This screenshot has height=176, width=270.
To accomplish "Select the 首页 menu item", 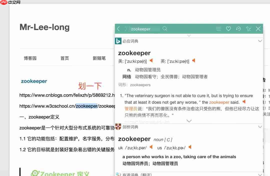I will (64, 58).
